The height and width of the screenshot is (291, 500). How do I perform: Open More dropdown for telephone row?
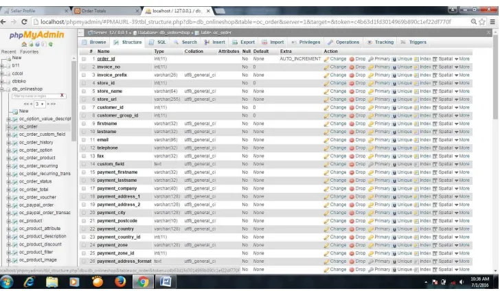[x=462, y=148]
